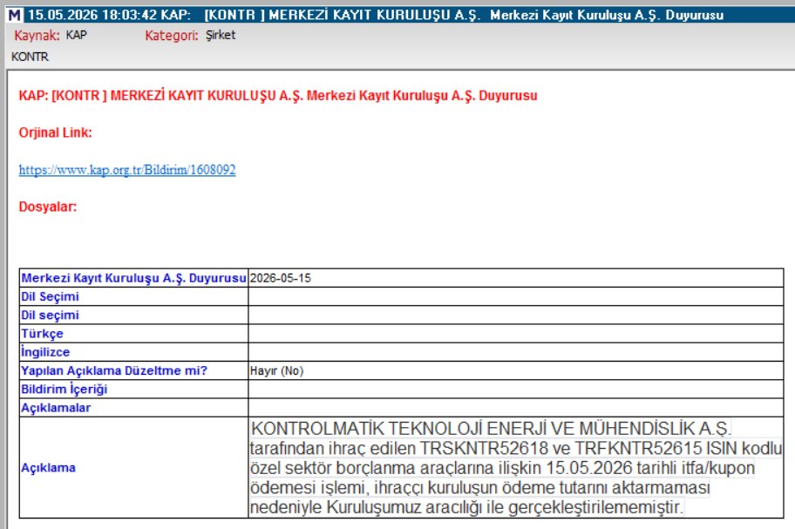795x529 pixels.
Task: Open the kap.org.tr Bildirim/1608092 link
Action: [x=127, y=170]
